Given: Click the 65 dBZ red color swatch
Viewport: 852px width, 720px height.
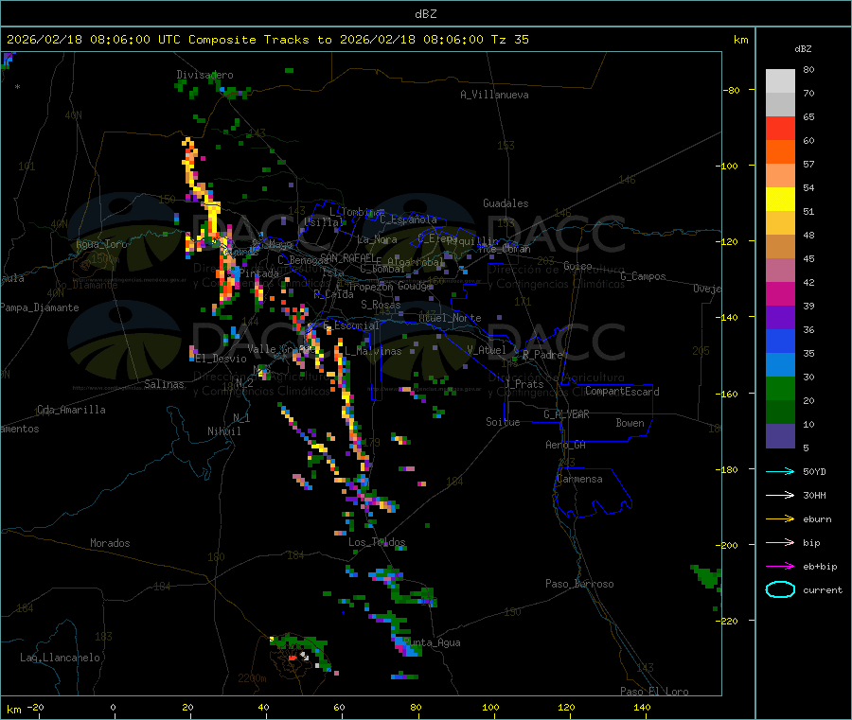Looking at the screenshot, I should pos(780,128).
